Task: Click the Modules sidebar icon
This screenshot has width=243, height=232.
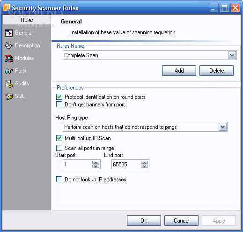Action: [9, 59]
